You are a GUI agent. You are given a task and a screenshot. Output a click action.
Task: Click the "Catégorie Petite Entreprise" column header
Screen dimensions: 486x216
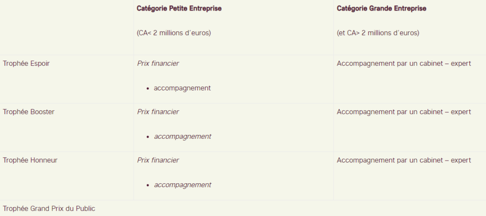coord(179,9)
